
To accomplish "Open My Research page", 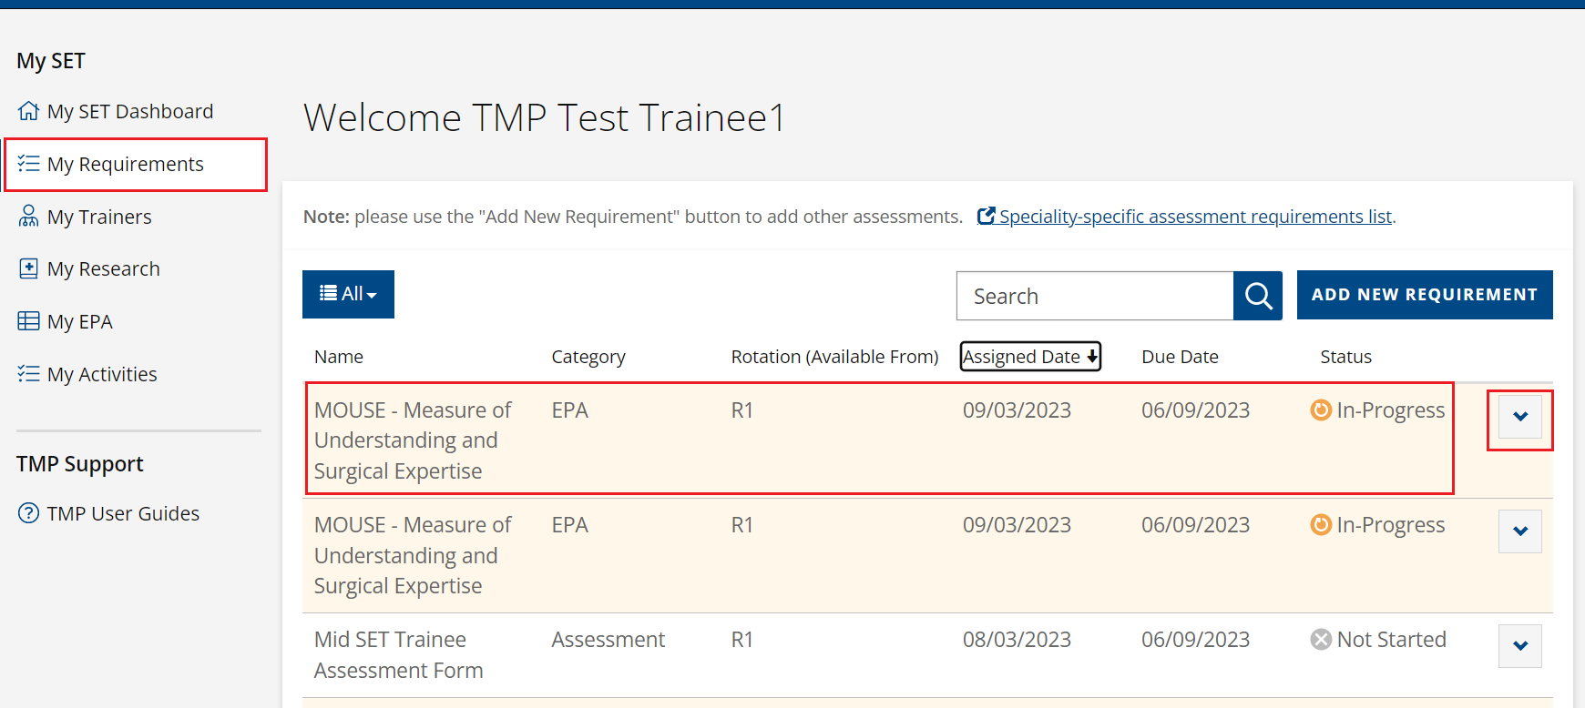I will click(x=104, y=268).
